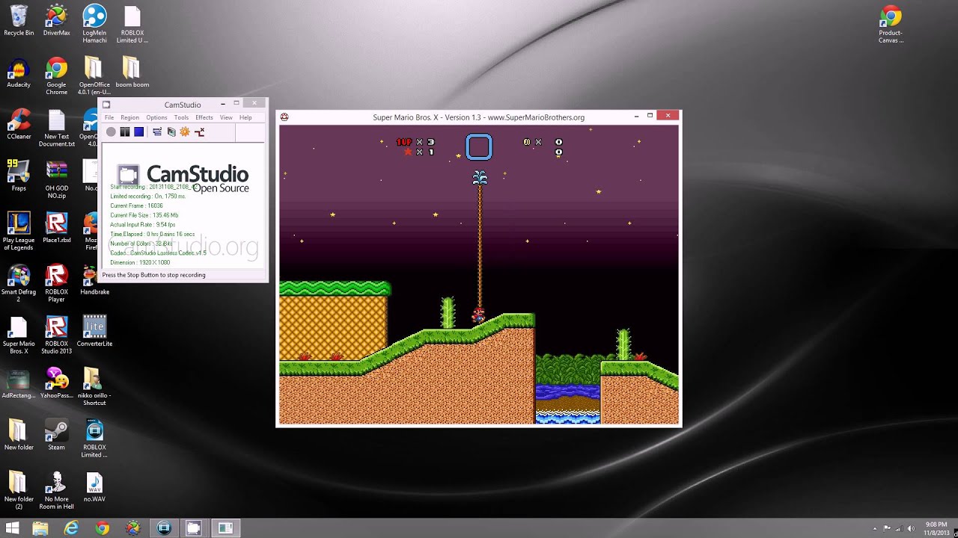This screenshot has width=958, height=538.
Task: Select the ROBLOX Studio 2013 icon
Action: [57, 335]
